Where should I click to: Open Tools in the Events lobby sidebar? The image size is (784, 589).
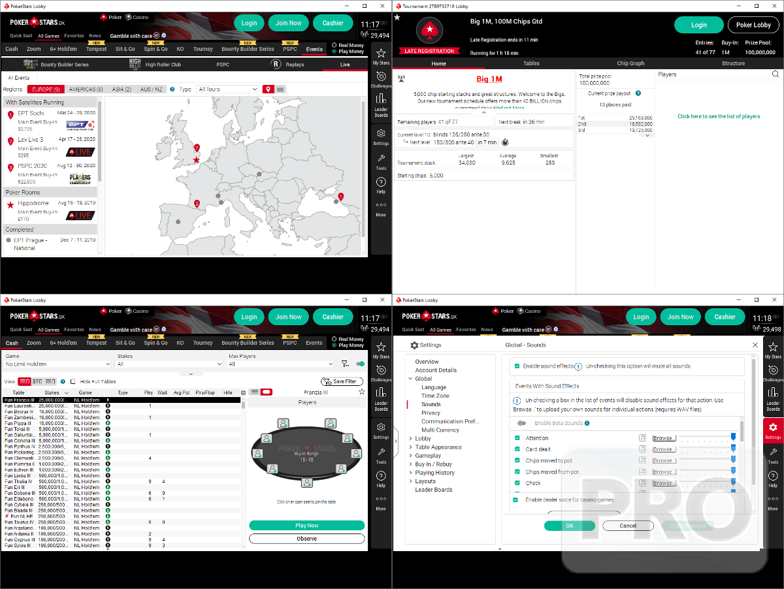click(x=381, y=161)
